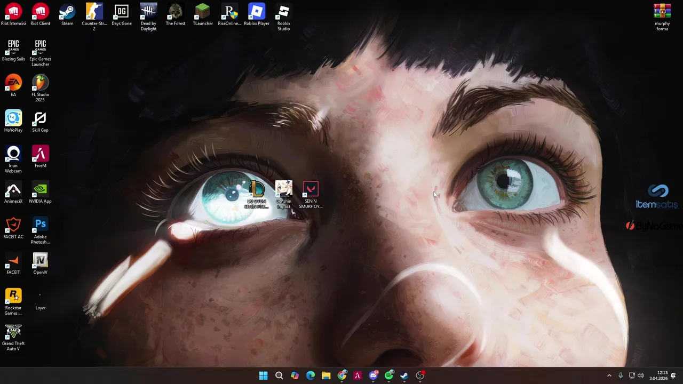Switch to OBS Studio on the taskbar
Image resolution: width=683 pixels, height=384 pixels.
pos(420,375)
